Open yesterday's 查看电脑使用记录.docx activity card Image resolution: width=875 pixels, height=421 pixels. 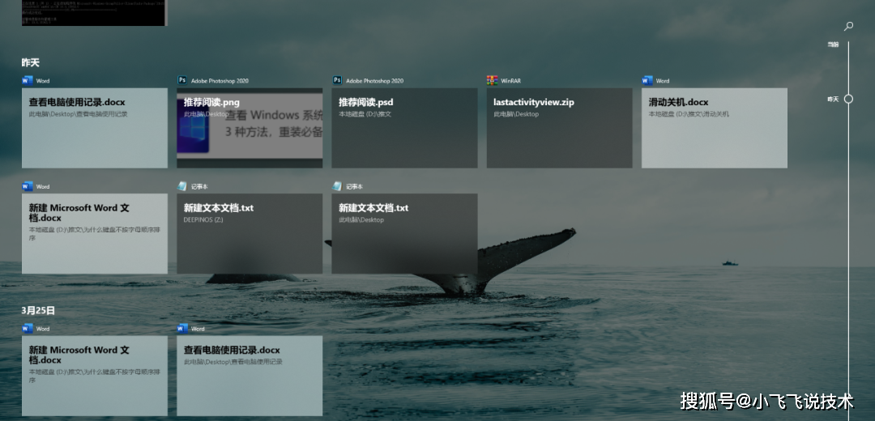point(94,128)
